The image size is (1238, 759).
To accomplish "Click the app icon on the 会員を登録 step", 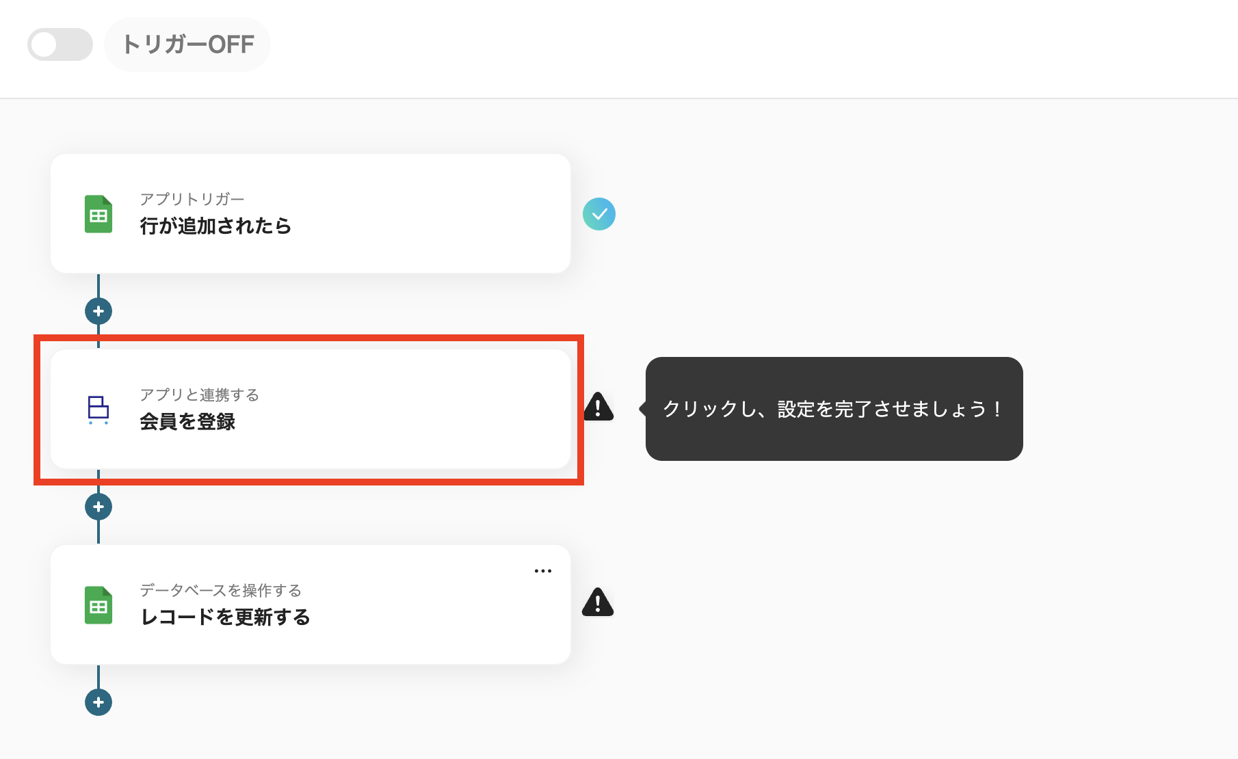I will pyautogui.click(x=98, y=409).
